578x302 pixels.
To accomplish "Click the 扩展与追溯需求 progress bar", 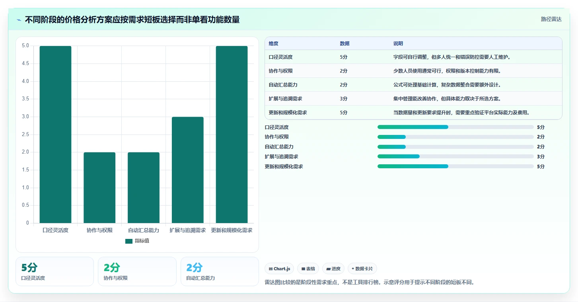I will pos(455,156).
